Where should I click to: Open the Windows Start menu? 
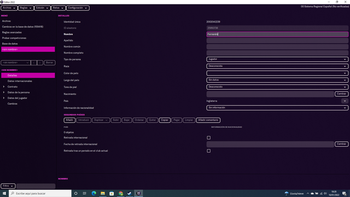(4, 193)
